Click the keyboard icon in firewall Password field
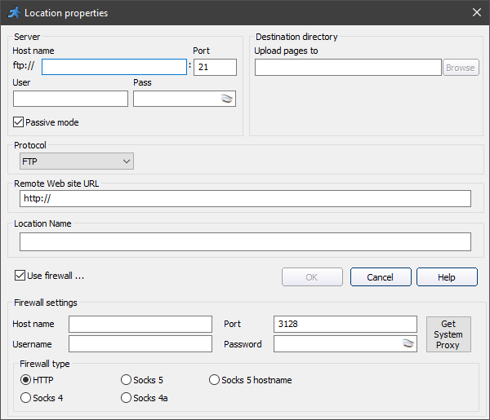Screen dimensions: 490x420 [408, 344]
